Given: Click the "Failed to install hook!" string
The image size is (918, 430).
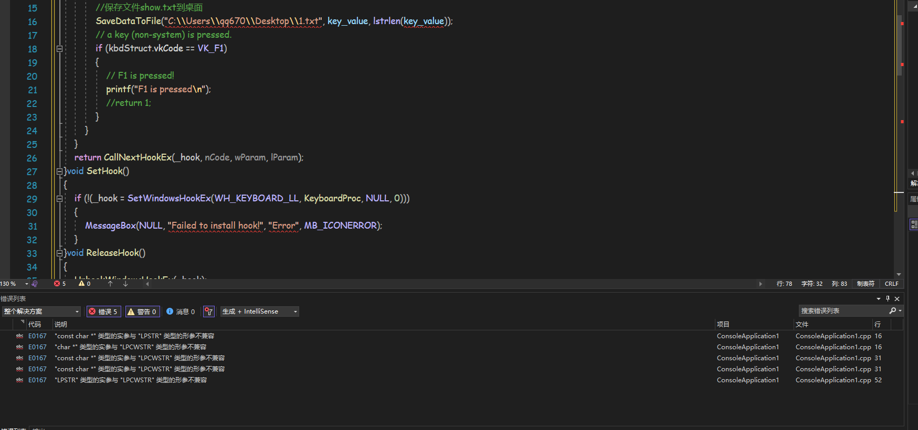Looking at the screenshot, I should click(216, 225).
